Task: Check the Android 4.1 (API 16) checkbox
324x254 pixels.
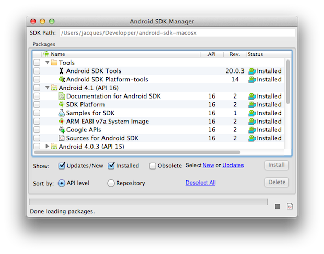Action: coord(37,88)
